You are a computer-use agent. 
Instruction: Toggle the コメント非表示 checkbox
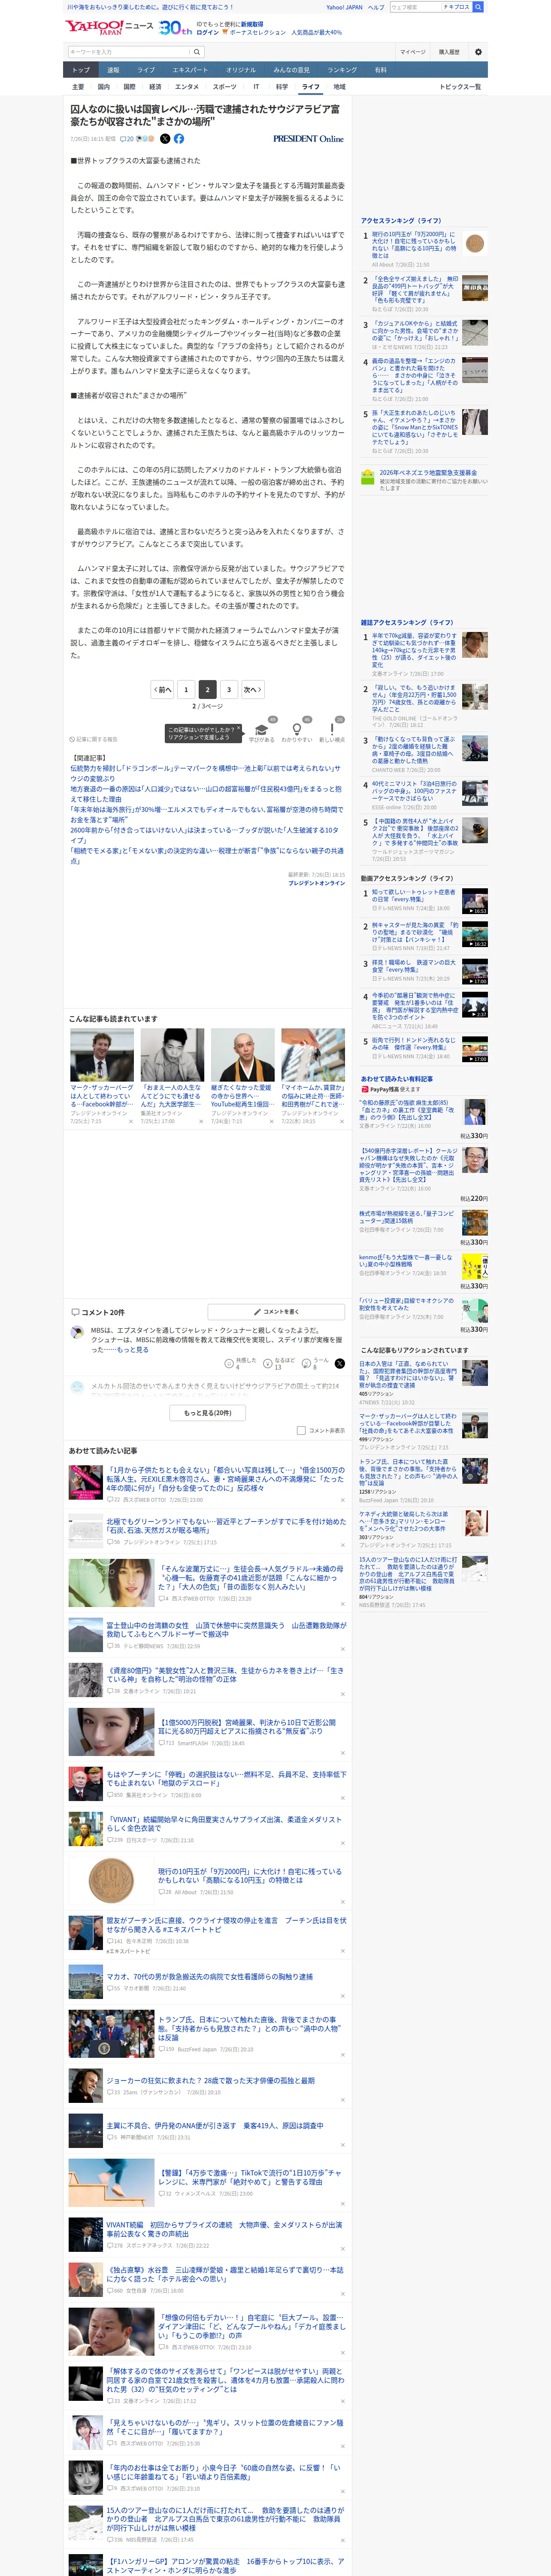pos(301,1431)
